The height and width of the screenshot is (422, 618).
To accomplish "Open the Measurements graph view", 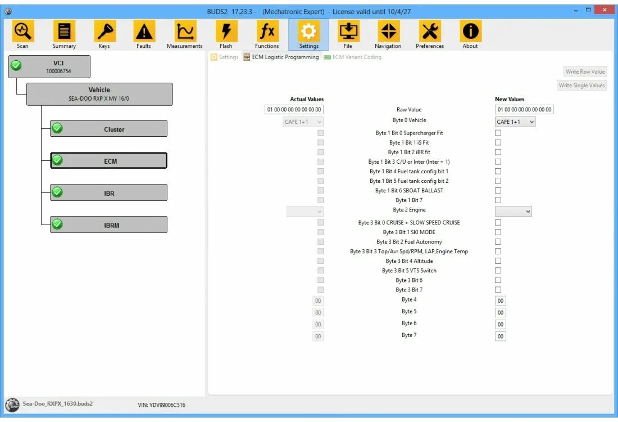I will point(184,35).
